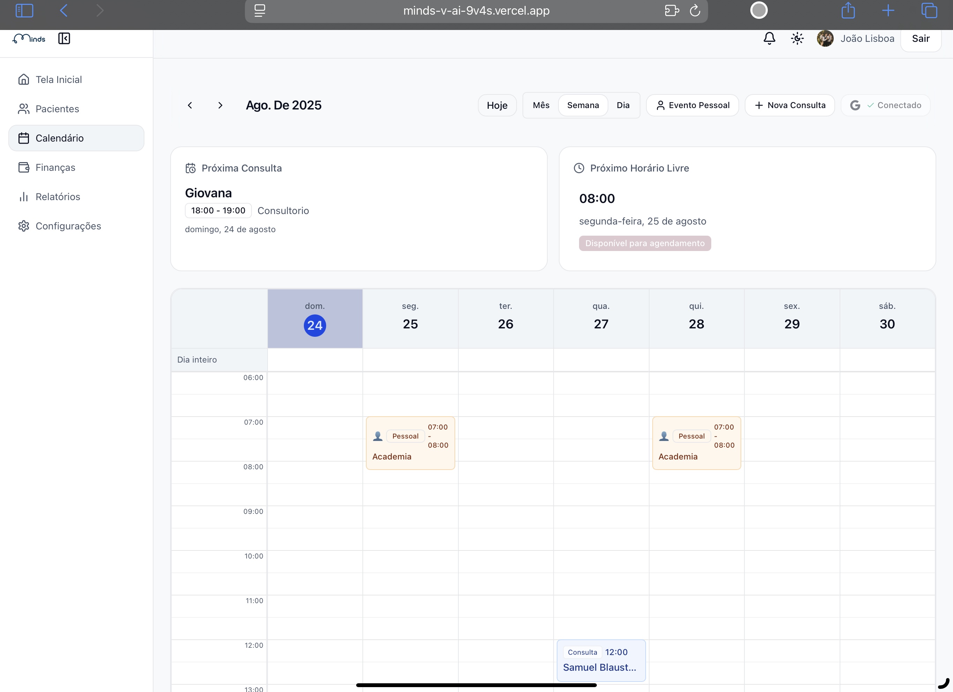953x692 pixels.
Task: Select sex. 29 column header
Action: (x=791, y=318)
